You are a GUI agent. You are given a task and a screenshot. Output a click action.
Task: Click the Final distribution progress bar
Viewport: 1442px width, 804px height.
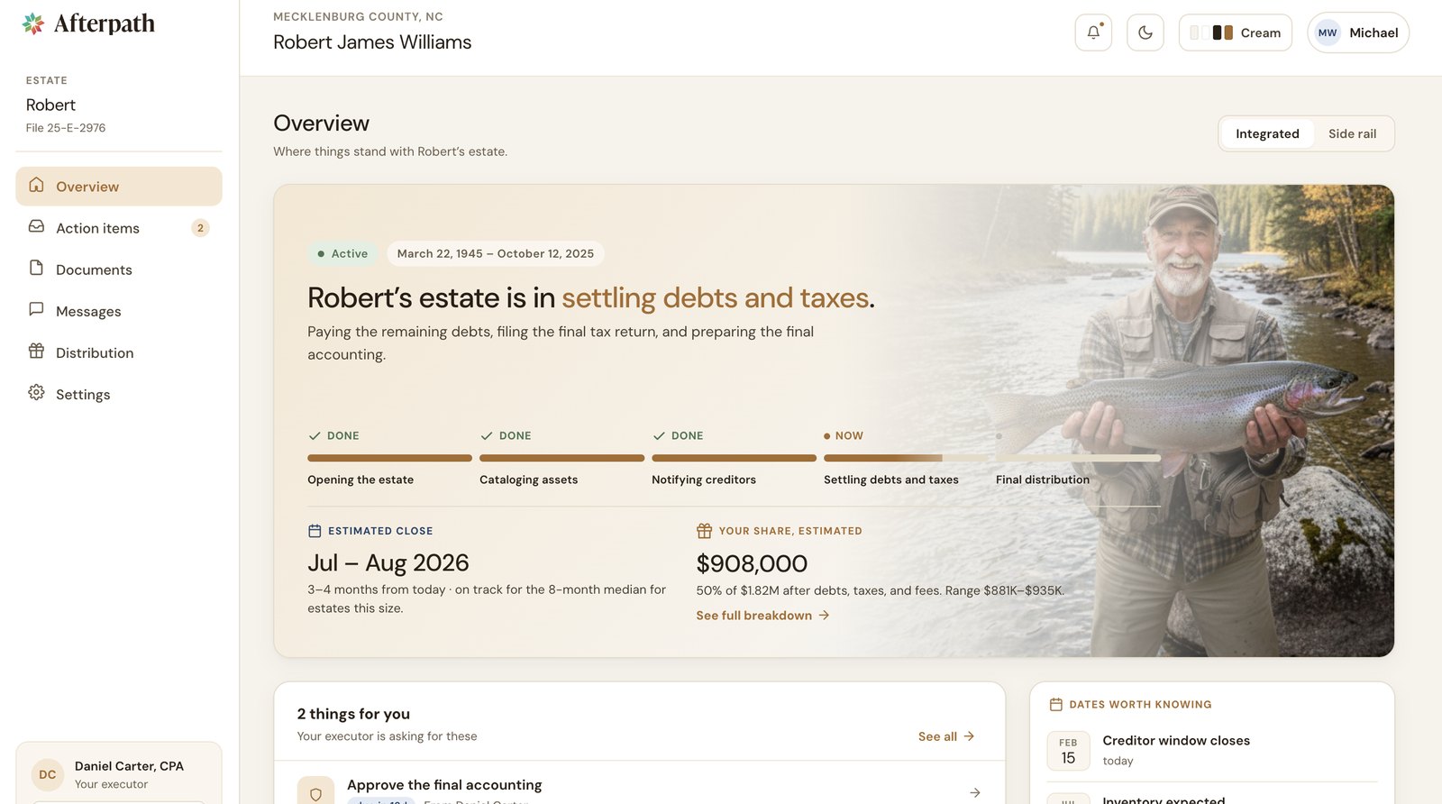click(x=1078, y=458)
